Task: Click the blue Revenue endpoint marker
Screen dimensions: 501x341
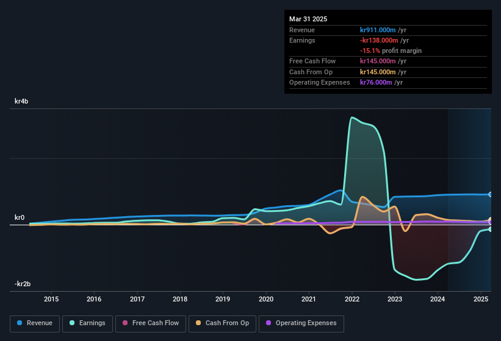Action: 491,194
